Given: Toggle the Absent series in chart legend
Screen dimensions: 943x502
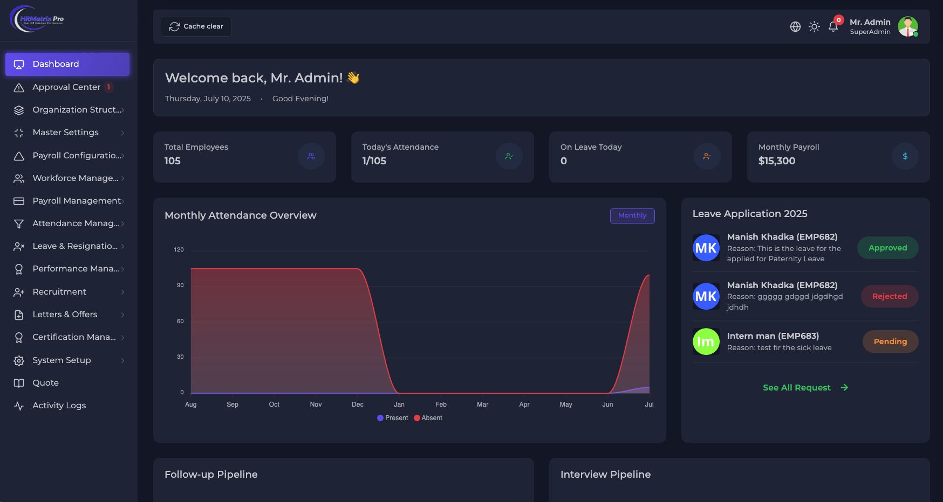Looking at the screenshot, I should (428, 418).
